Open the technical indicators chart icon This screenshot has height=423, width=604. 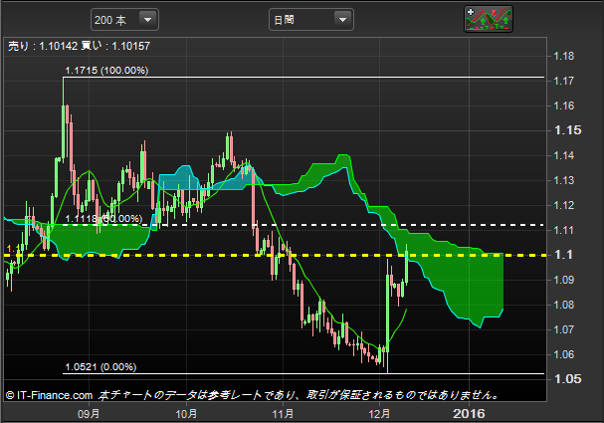488,19
